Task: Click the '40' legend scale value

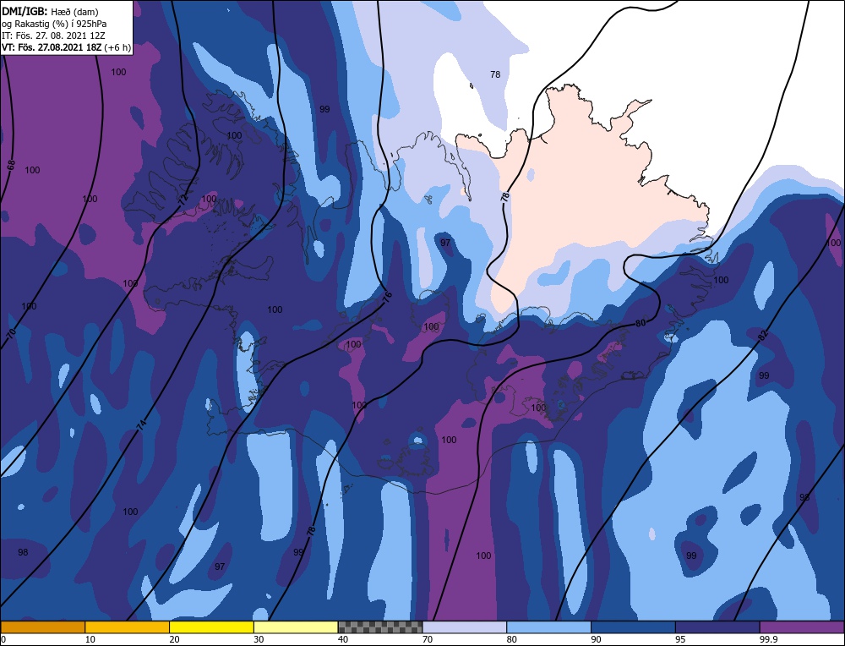Action: [343, 639]
